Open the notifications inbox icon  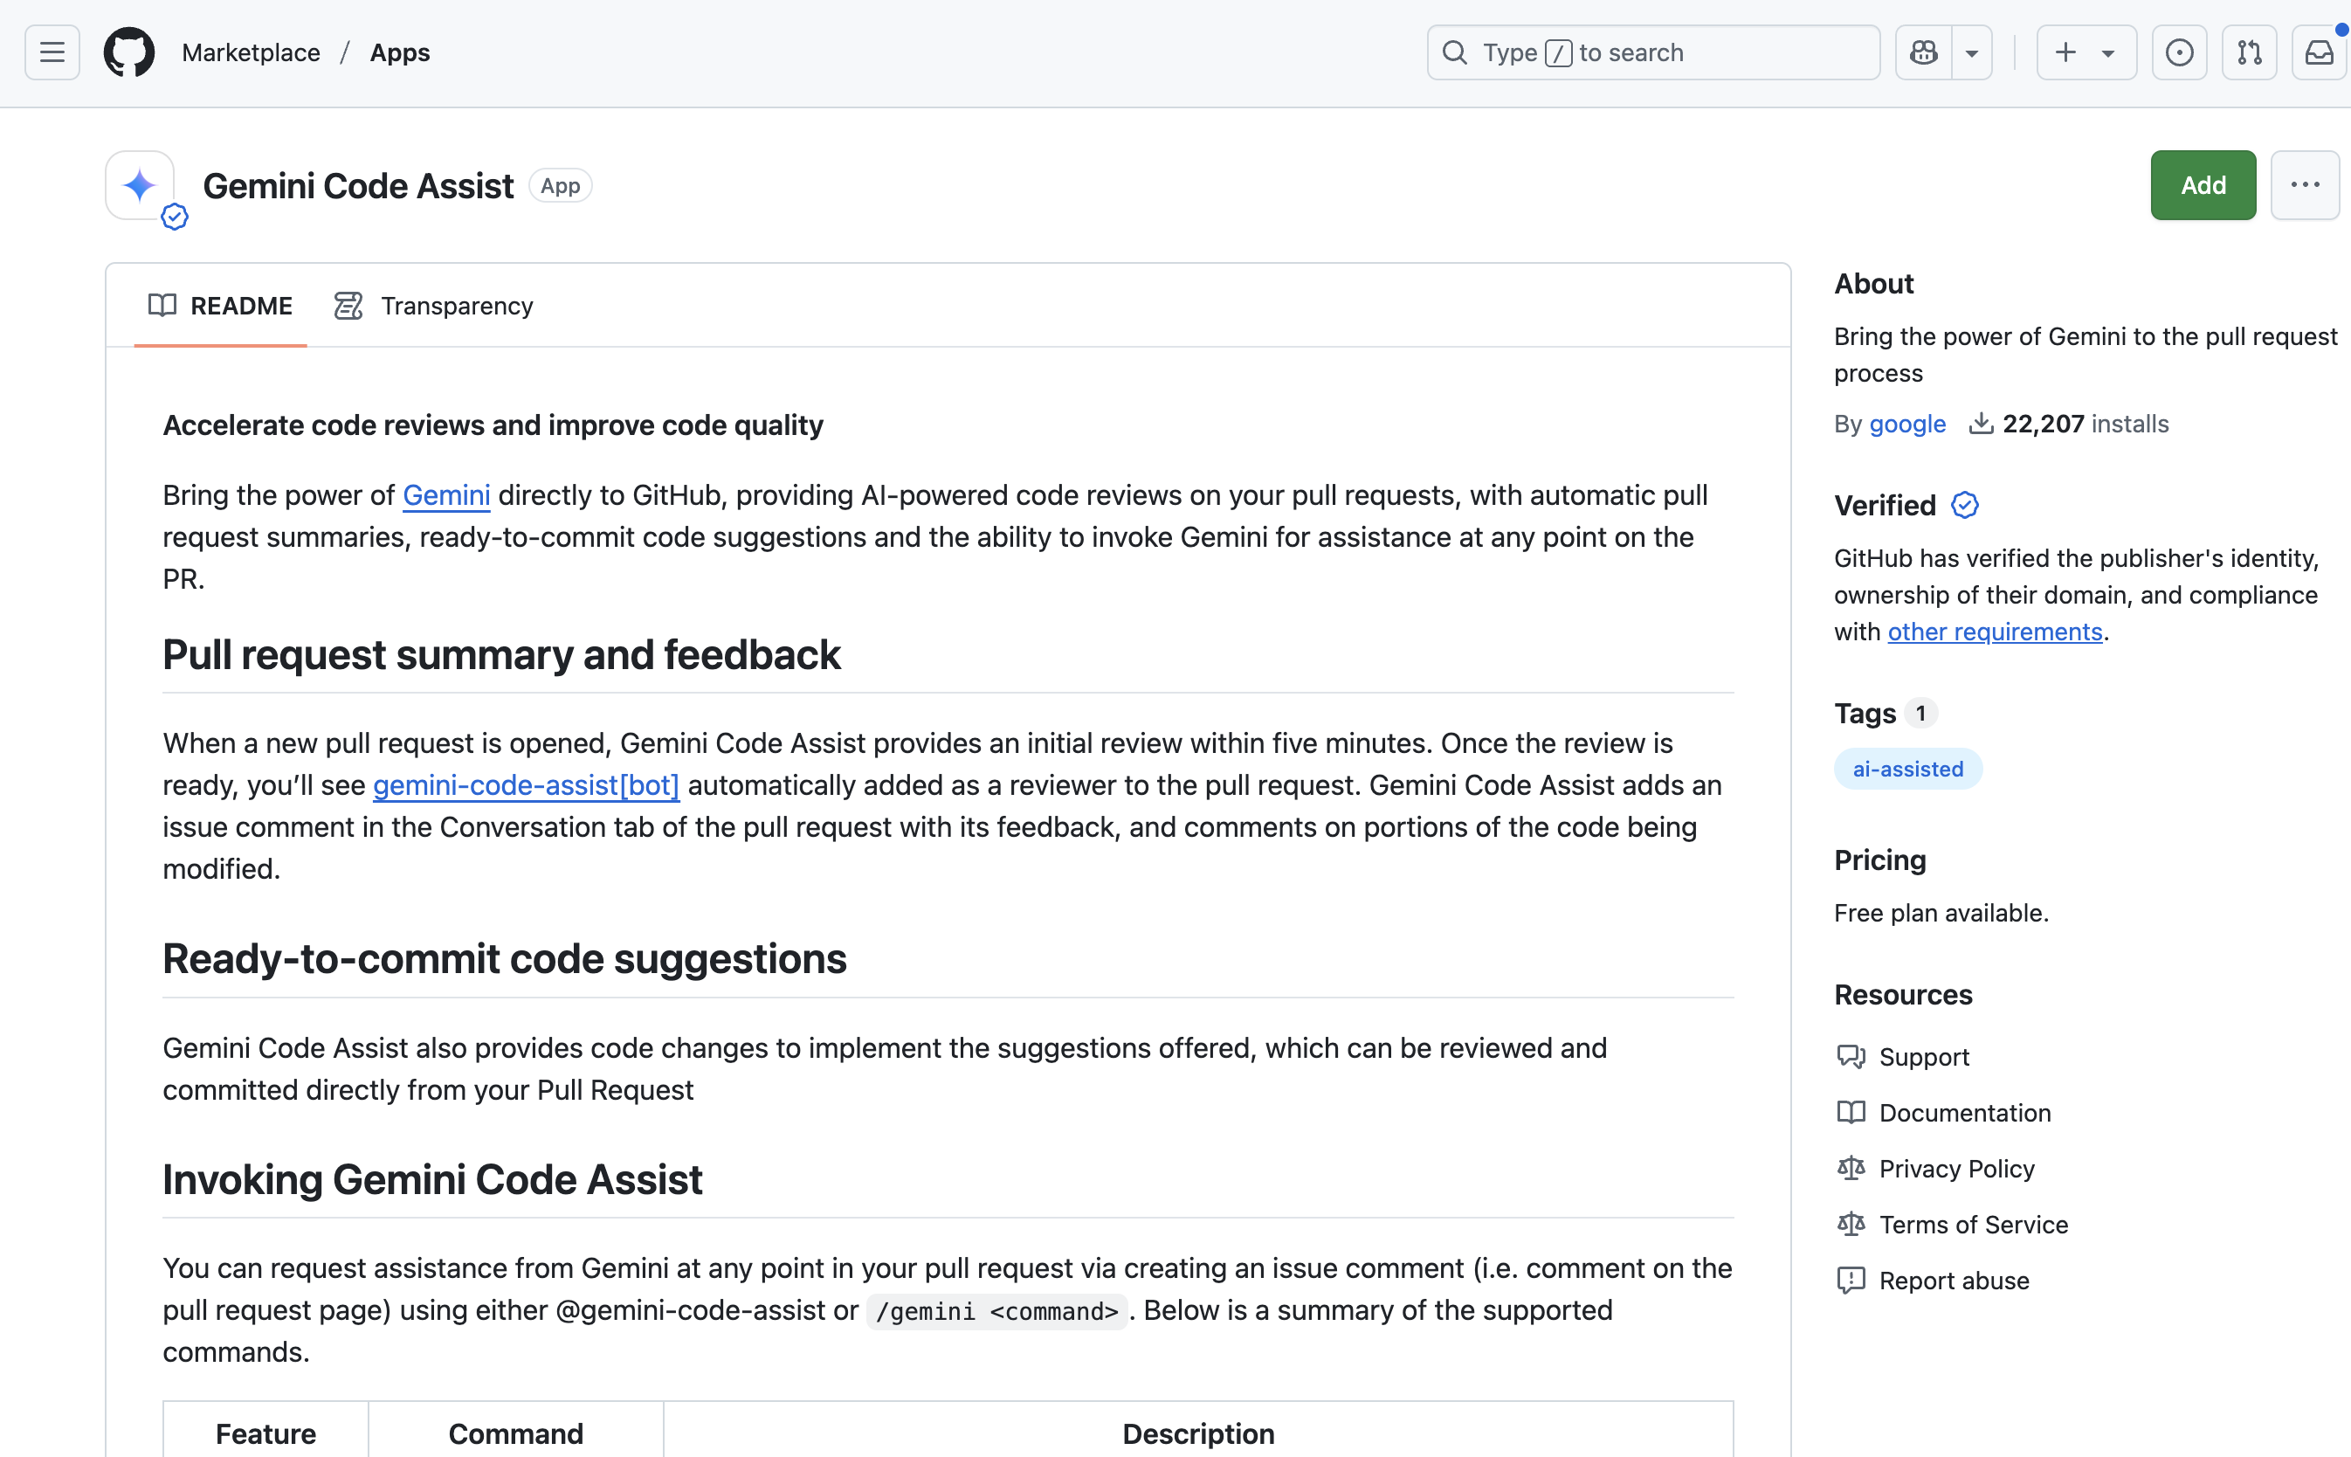[x=2320, y=53]
